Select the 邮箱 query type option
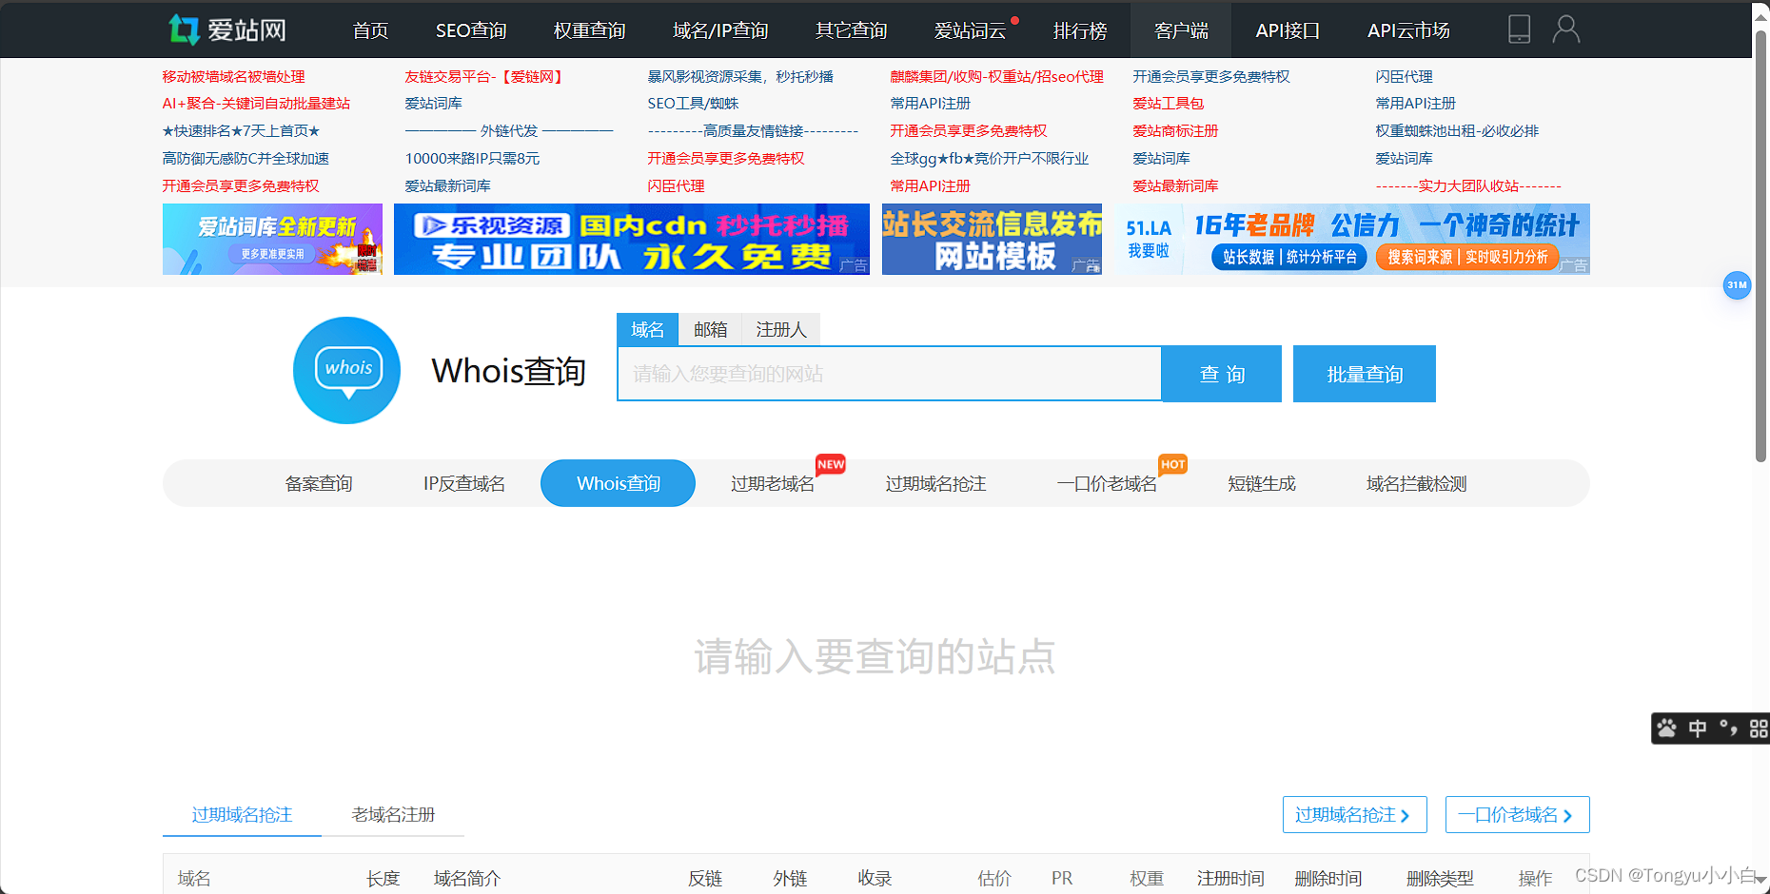Image resolution: width=1770 pixels, height=894 pixels. tap(710, 329)
